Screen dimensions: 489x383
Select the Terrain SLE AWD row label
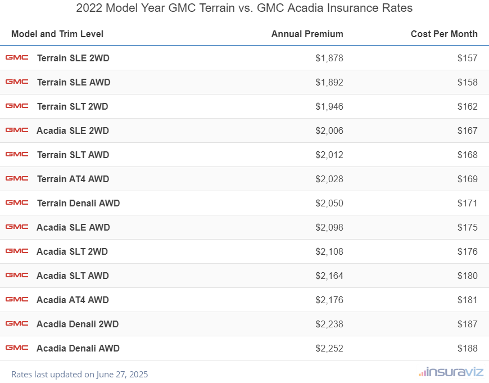click(74, 82)
